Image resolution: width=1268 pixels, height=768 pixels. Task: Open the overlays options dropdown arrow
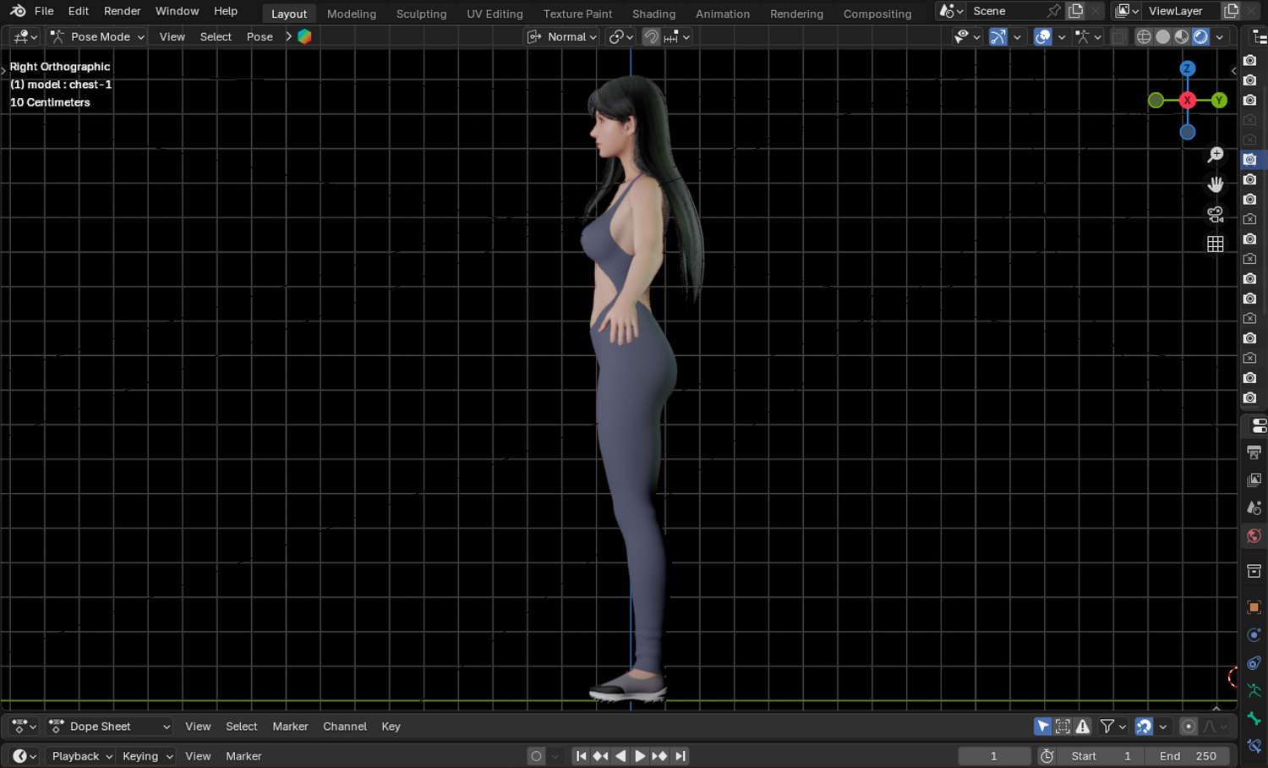pos(1062,36)
